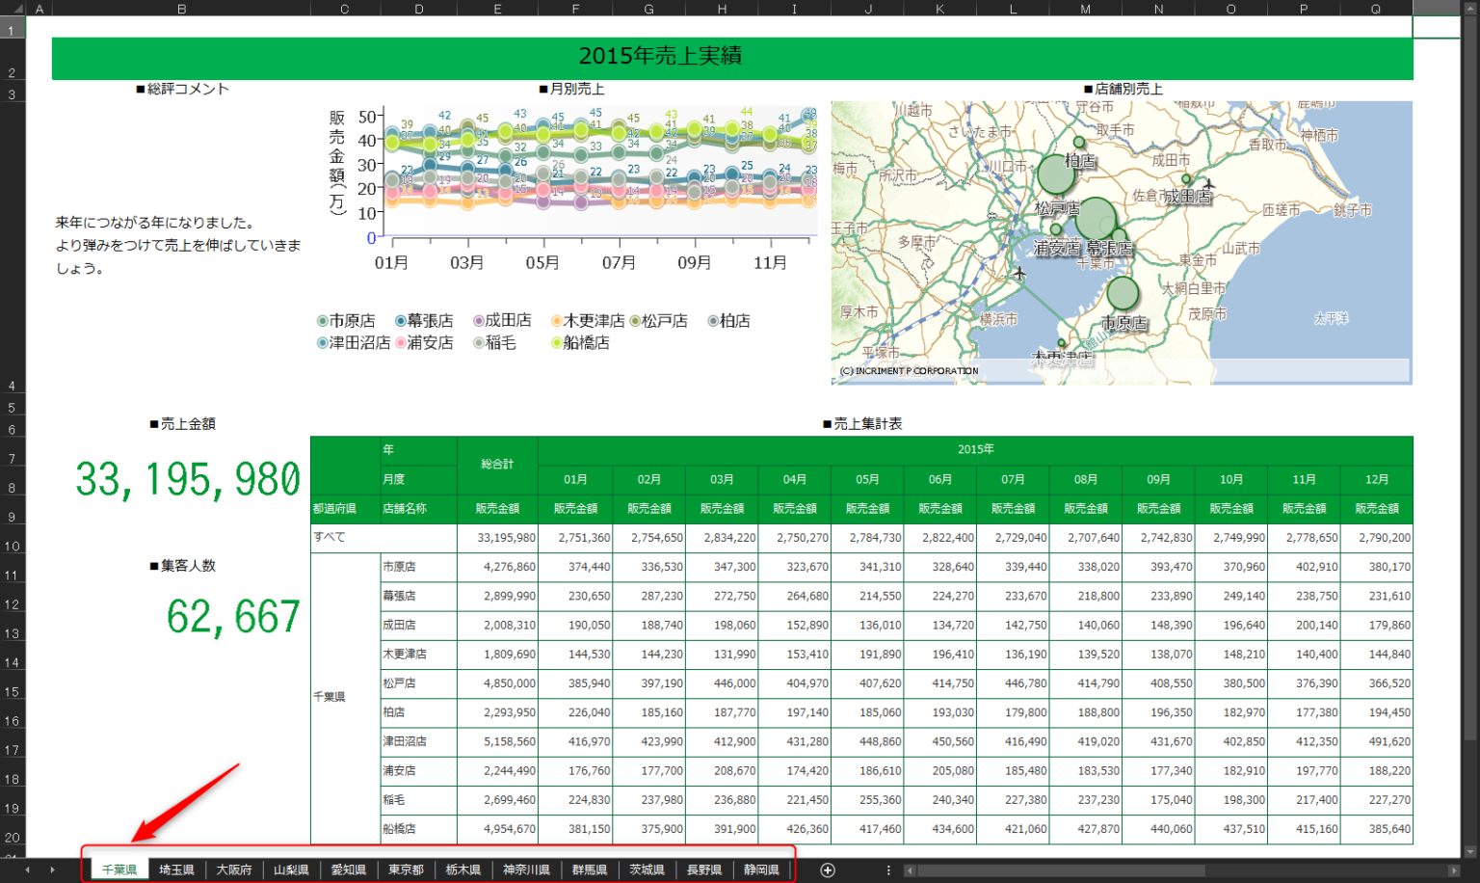Click the sheet tab scroll-left arrow
The image size is (1480, 883).
coord(27,870)
